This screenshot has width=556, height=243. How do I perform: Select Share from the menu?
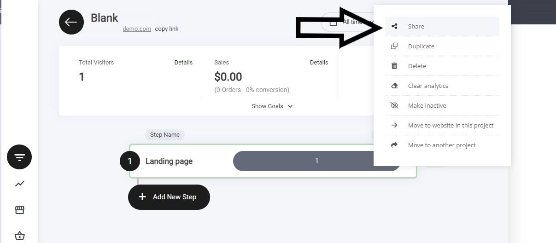pyautogui.click(x=416, y=26)
